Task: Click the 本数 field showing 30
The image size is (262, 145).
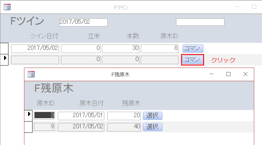Action: [121, 48]
